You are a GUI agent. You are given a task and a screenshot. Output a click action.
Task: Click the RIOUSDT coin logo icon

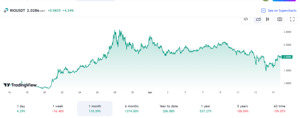(6, 10)
